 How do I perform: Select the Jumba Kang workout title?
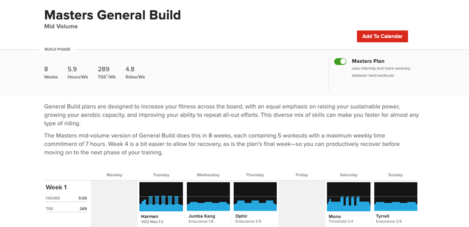[x=202, y=216]
